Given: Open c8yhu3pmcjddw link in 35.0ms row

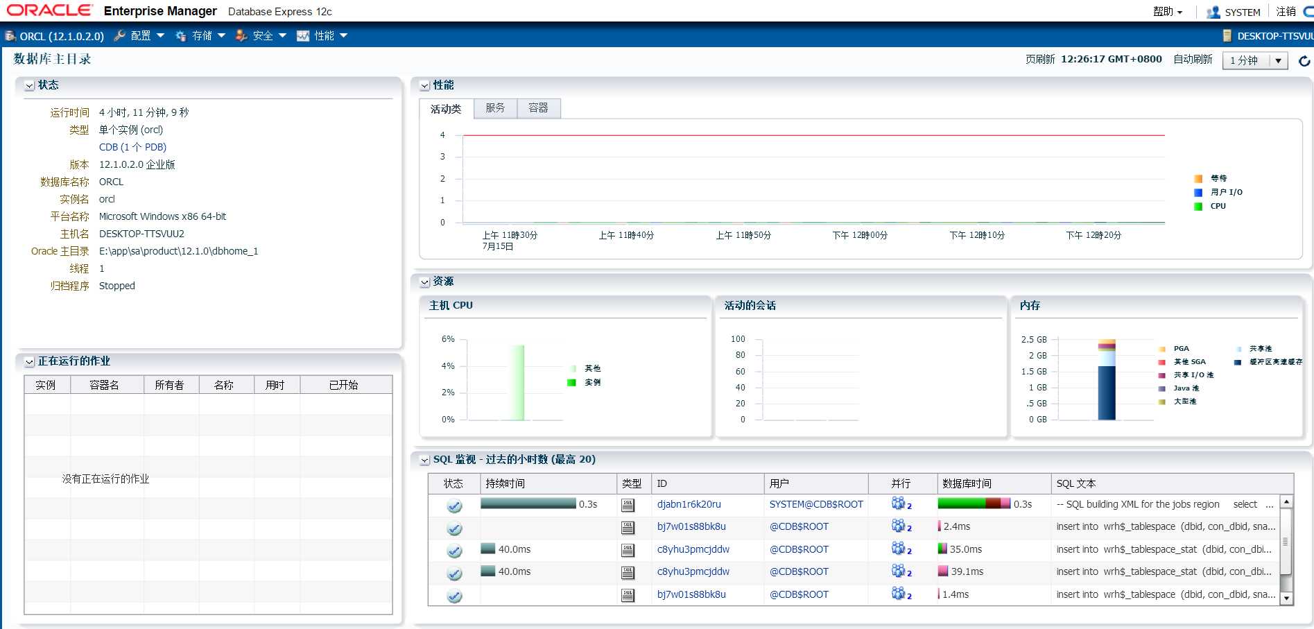Looking at the screenshot, I should (693, 549).
